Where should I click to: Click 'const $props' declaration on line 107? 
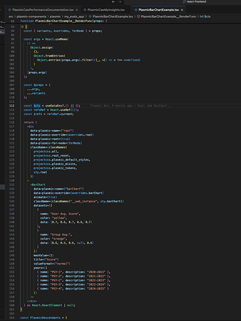33,85
